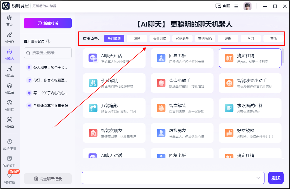Viewport: 290px width, 189px height.
Task: Show 最近使用 history icon
Action: (x=10, y=142)
